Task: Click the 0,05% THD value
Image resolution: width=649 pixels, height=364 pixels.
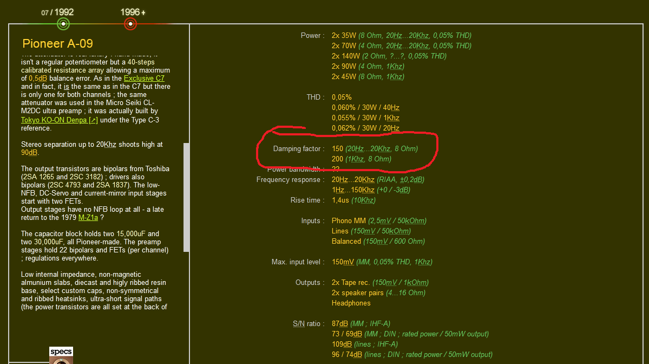Action: point(342,97)
